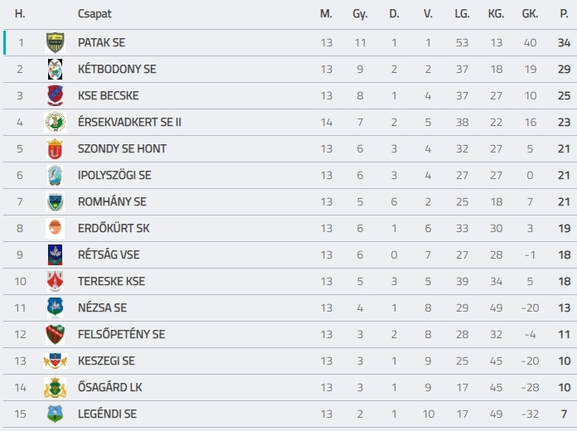Click the RÉTSÁG VSE shield icon
Viewport: 577px width, 431px height.
click(56, 254)
